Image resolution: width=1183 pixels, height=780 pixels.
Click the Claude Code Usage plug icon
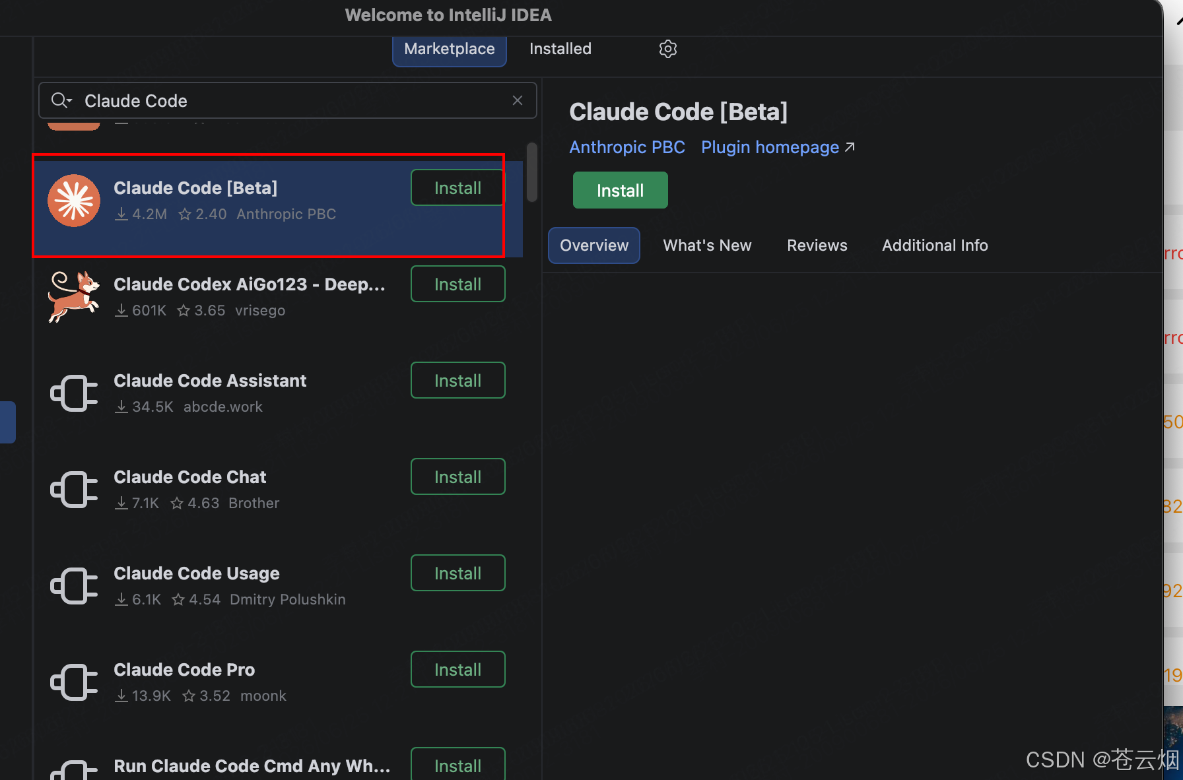coord(74,586)
